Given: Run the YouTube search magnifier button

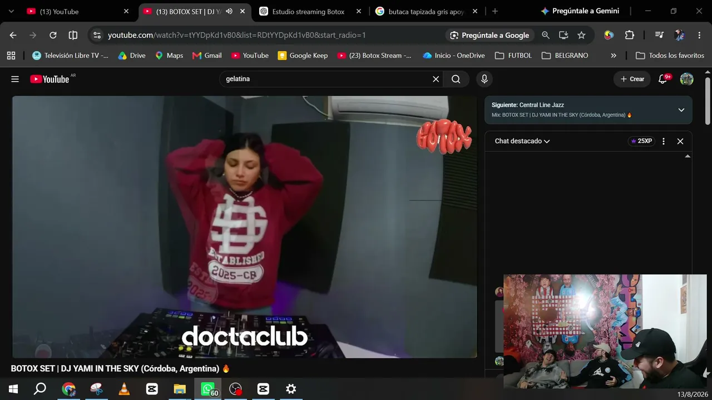Looking at the screenshot, I should [456, 79].
